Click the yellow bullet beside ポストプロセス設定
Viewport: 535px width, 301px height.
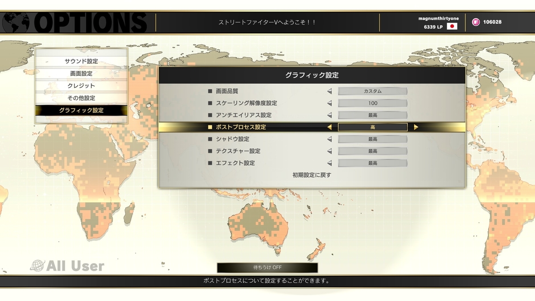[210, 127]
